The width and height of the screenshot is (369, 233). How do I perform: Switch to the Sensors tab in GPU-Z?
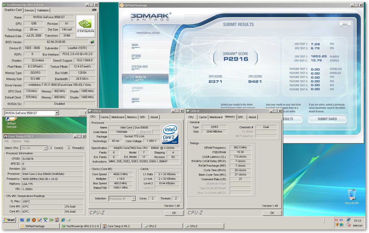coord(29,10)
